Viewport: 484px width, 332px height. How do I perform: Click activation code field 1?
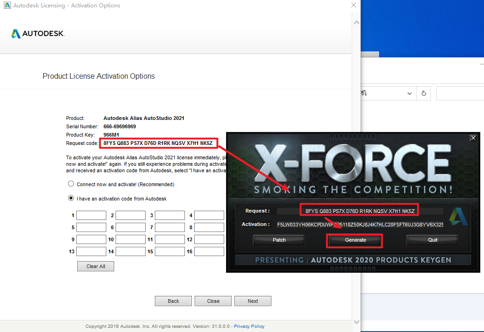tap(92, 215)
